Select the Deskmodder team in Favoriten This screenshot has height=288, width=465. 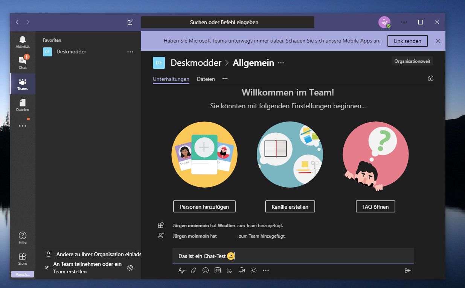72,52
